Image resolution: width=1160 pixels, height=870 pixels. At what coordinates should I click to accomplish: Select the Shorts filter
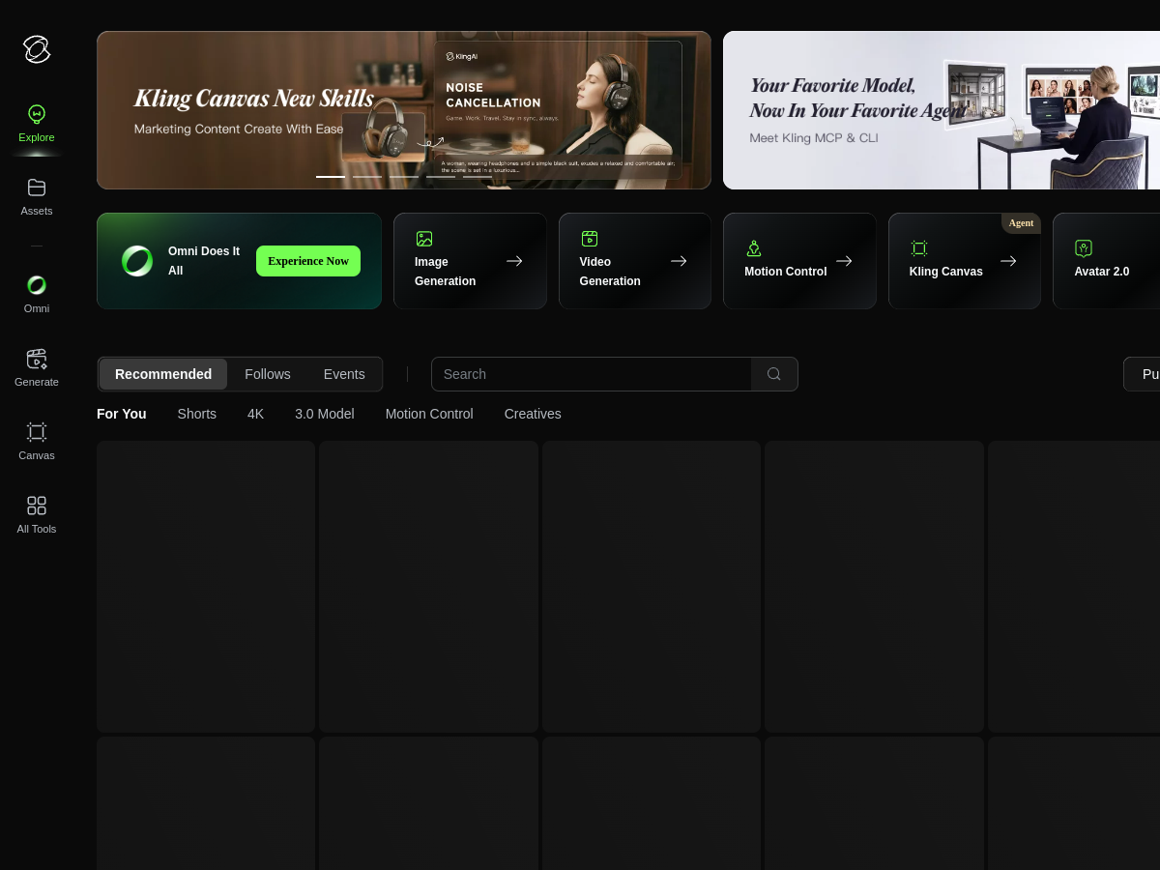197,414
